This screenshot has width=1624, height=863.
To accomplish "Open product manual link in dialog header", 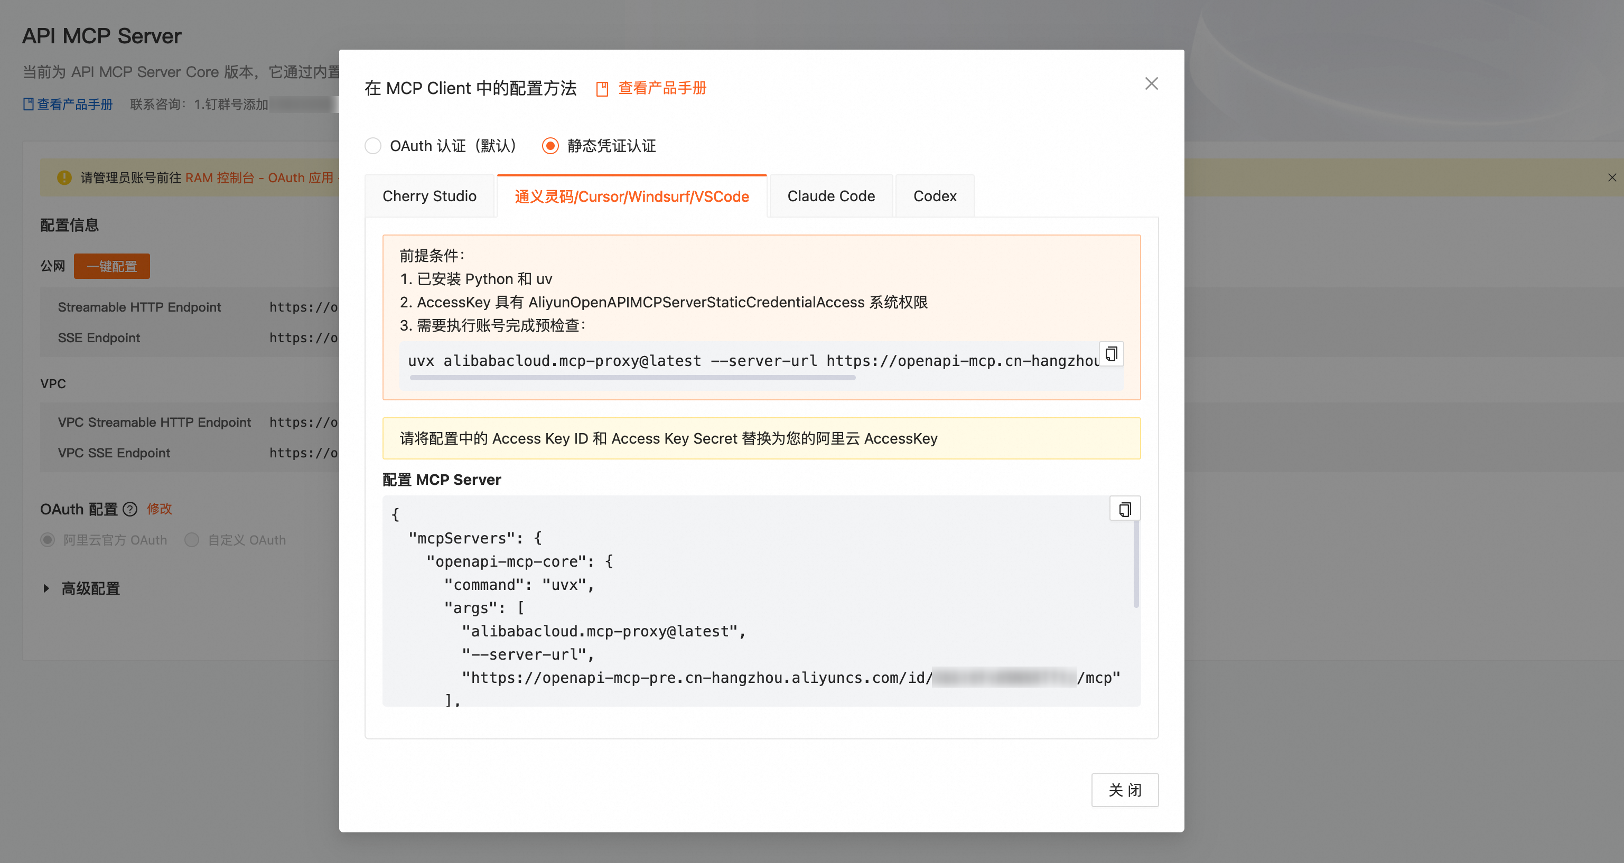I will point(651,88).
